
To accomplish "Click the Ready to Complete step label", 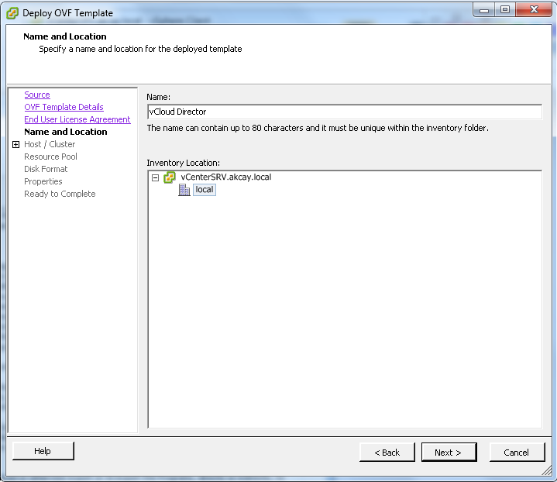I will coord(60,194).
